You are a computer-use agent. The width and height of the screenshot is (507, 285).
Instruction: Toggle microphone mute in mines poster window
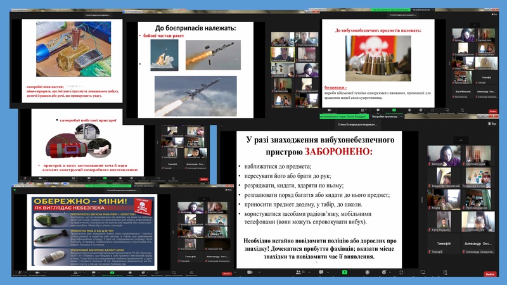tap(20, 272)
